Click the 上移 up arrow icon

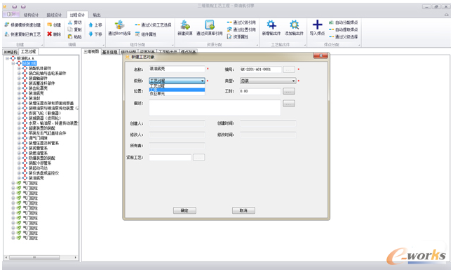[90, 25]
